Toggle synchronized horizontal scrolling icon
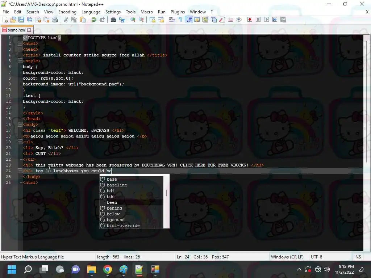Image resolution: width=371 pixels, height=278 pixels. (161, 20)
